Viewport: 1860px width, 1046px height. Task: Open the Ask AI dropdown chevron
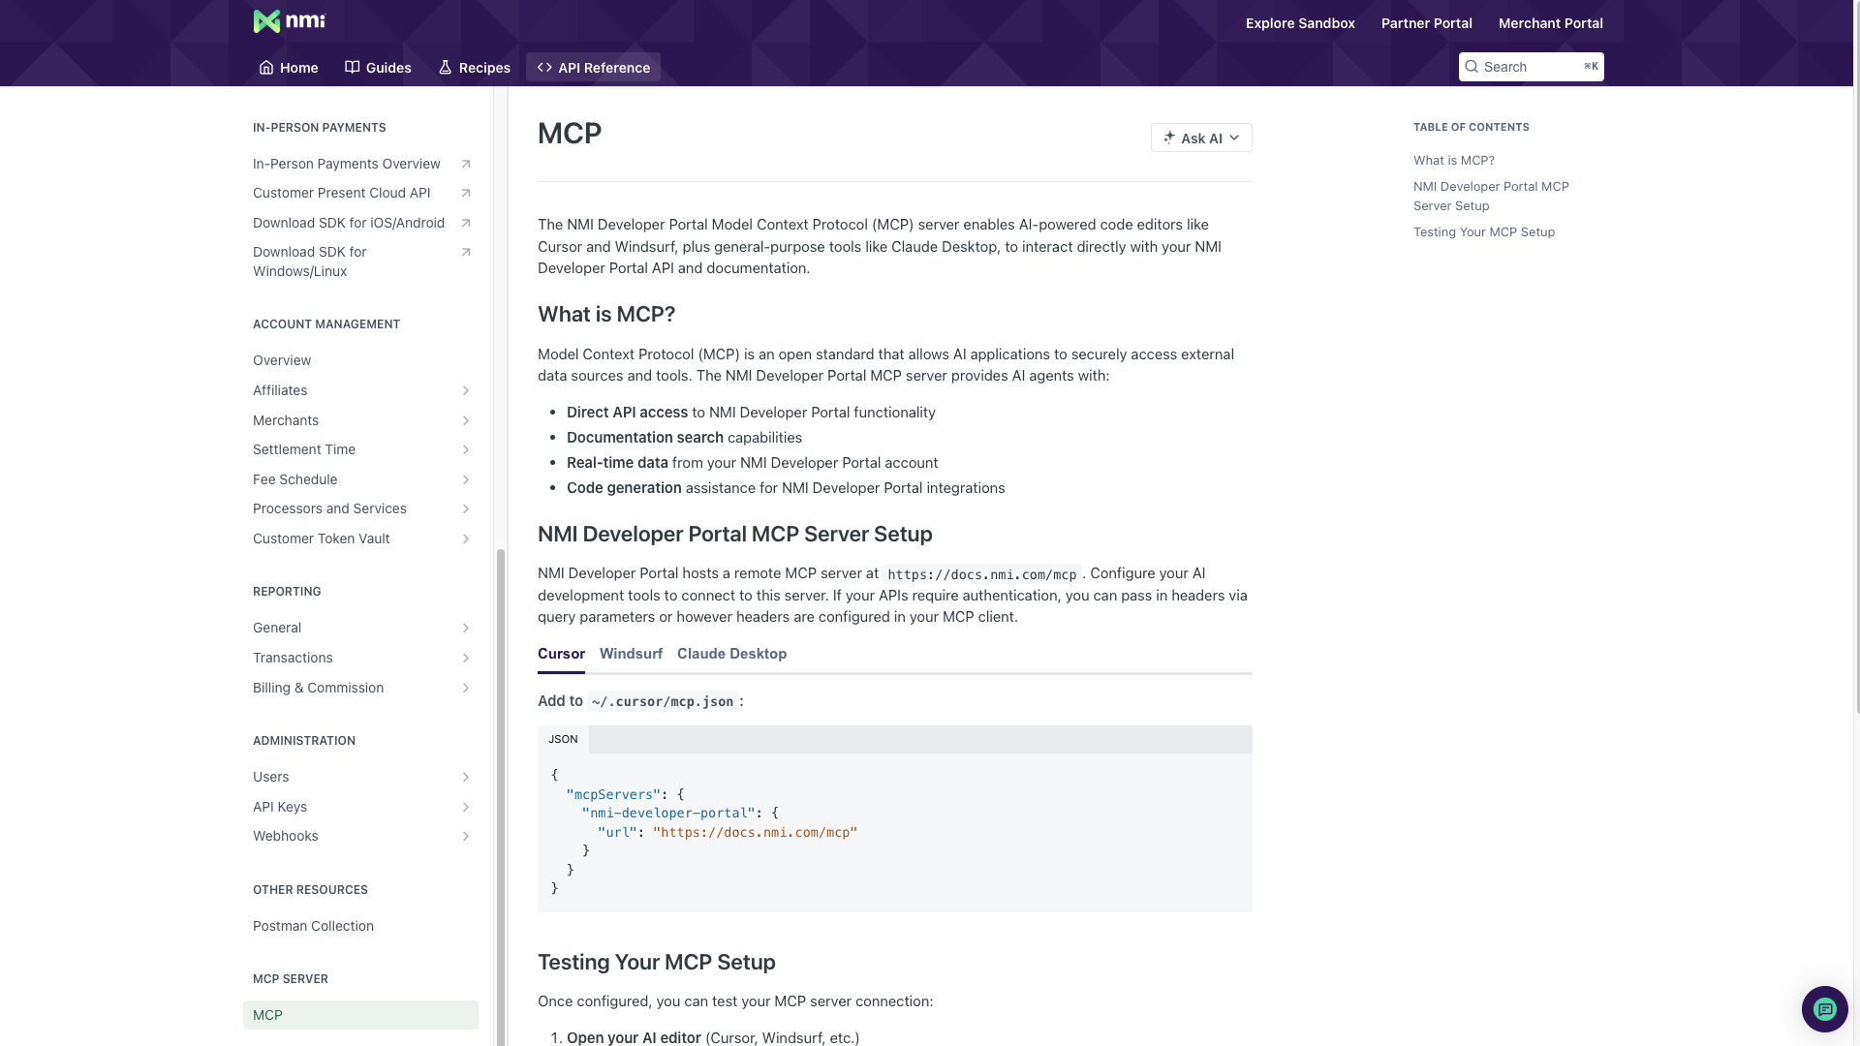click(1235, 138)
